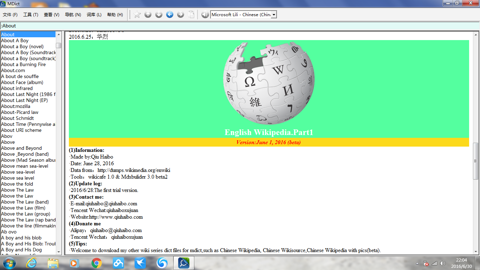Open the 工具 (T) menu
The height and width of the screenshot is (270, 480).
(31, 14)
